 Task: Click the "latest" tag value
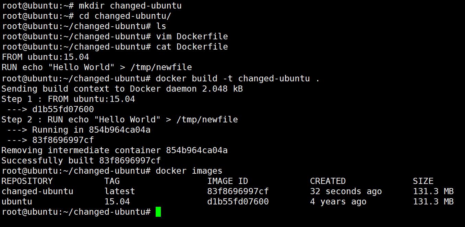coord(120,191)
